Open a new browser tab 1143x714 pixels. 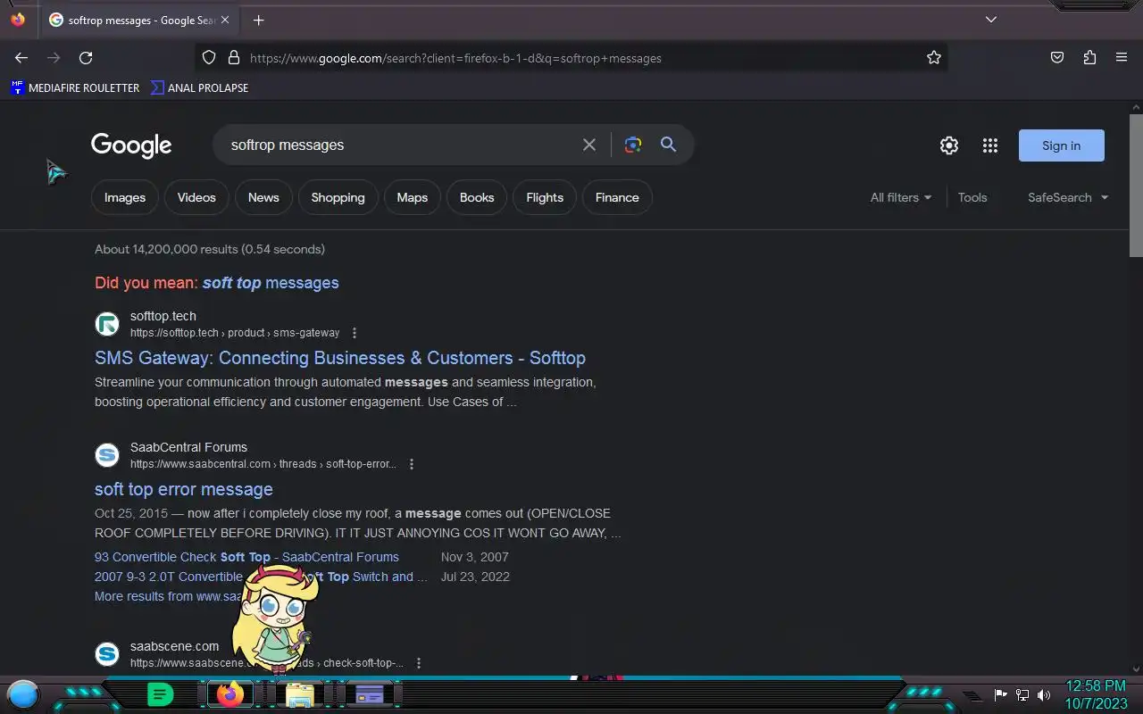[258, 20]
